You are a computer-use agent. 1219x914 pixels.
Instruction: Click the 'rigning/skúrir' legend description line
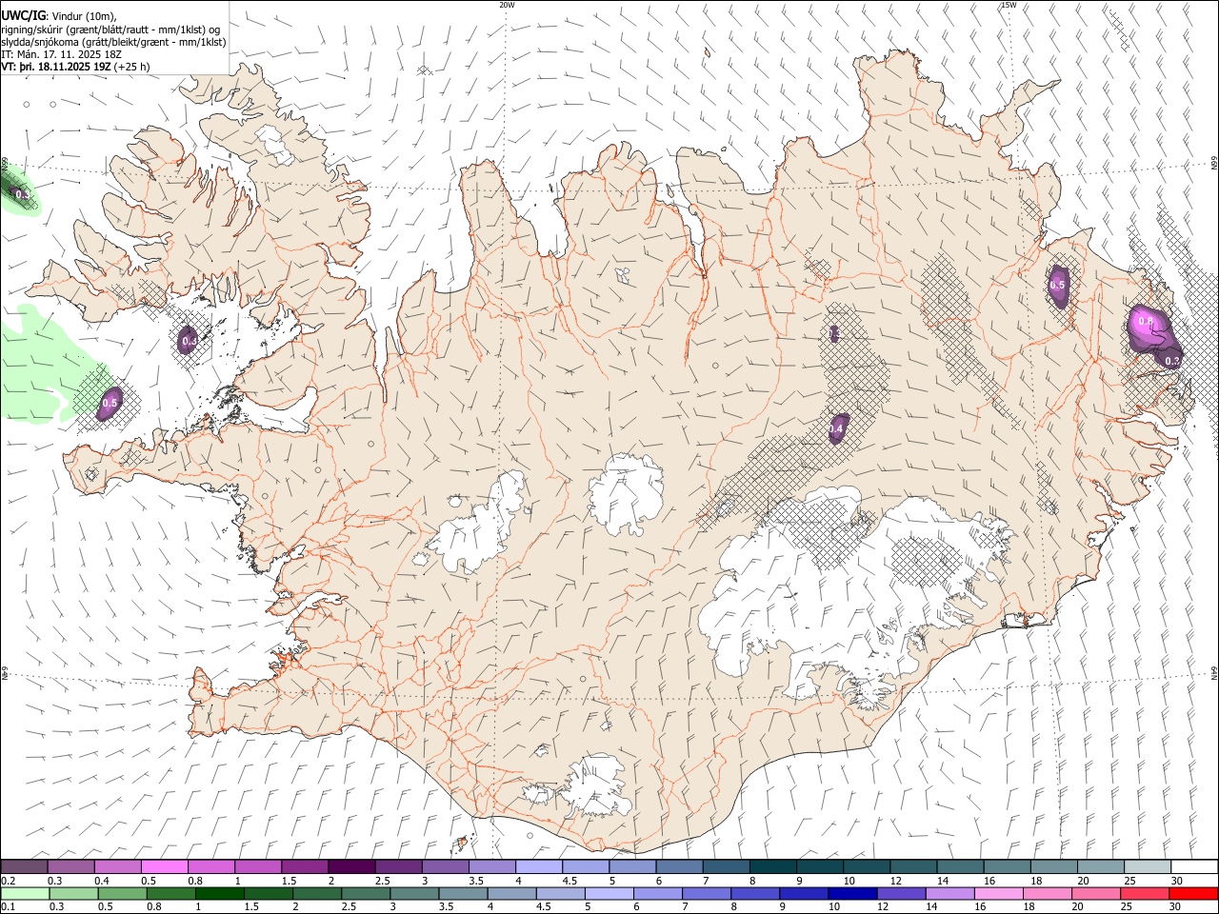click(x=110, y=30)
